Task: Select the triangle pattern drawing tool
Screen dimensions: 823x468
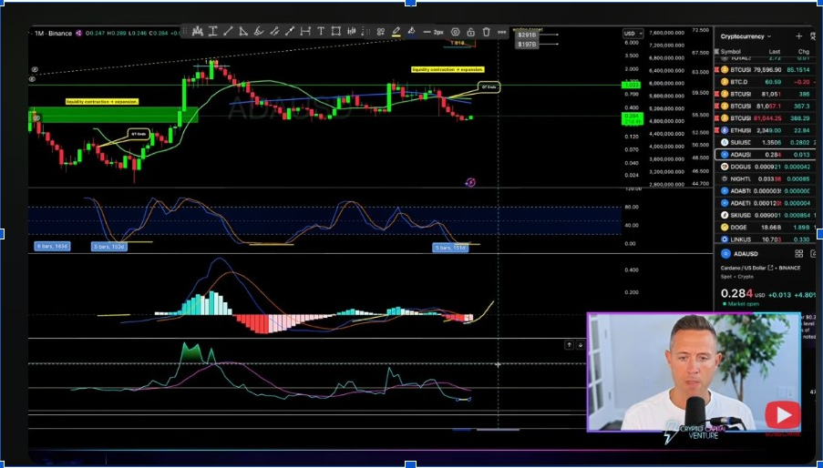Action: click(x=243, y=32)
